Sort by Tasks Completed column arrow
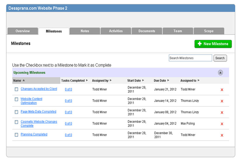240x162 pixels. click(x=87, y=81)
